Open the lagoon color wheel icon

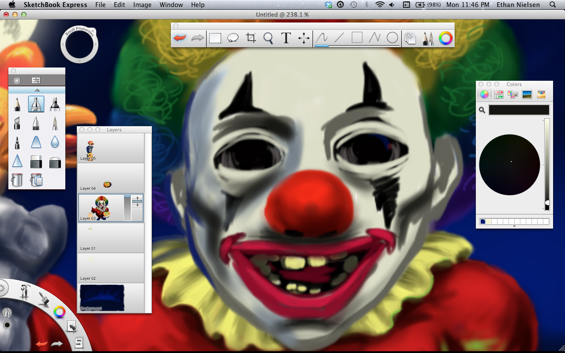pos(59,312)
